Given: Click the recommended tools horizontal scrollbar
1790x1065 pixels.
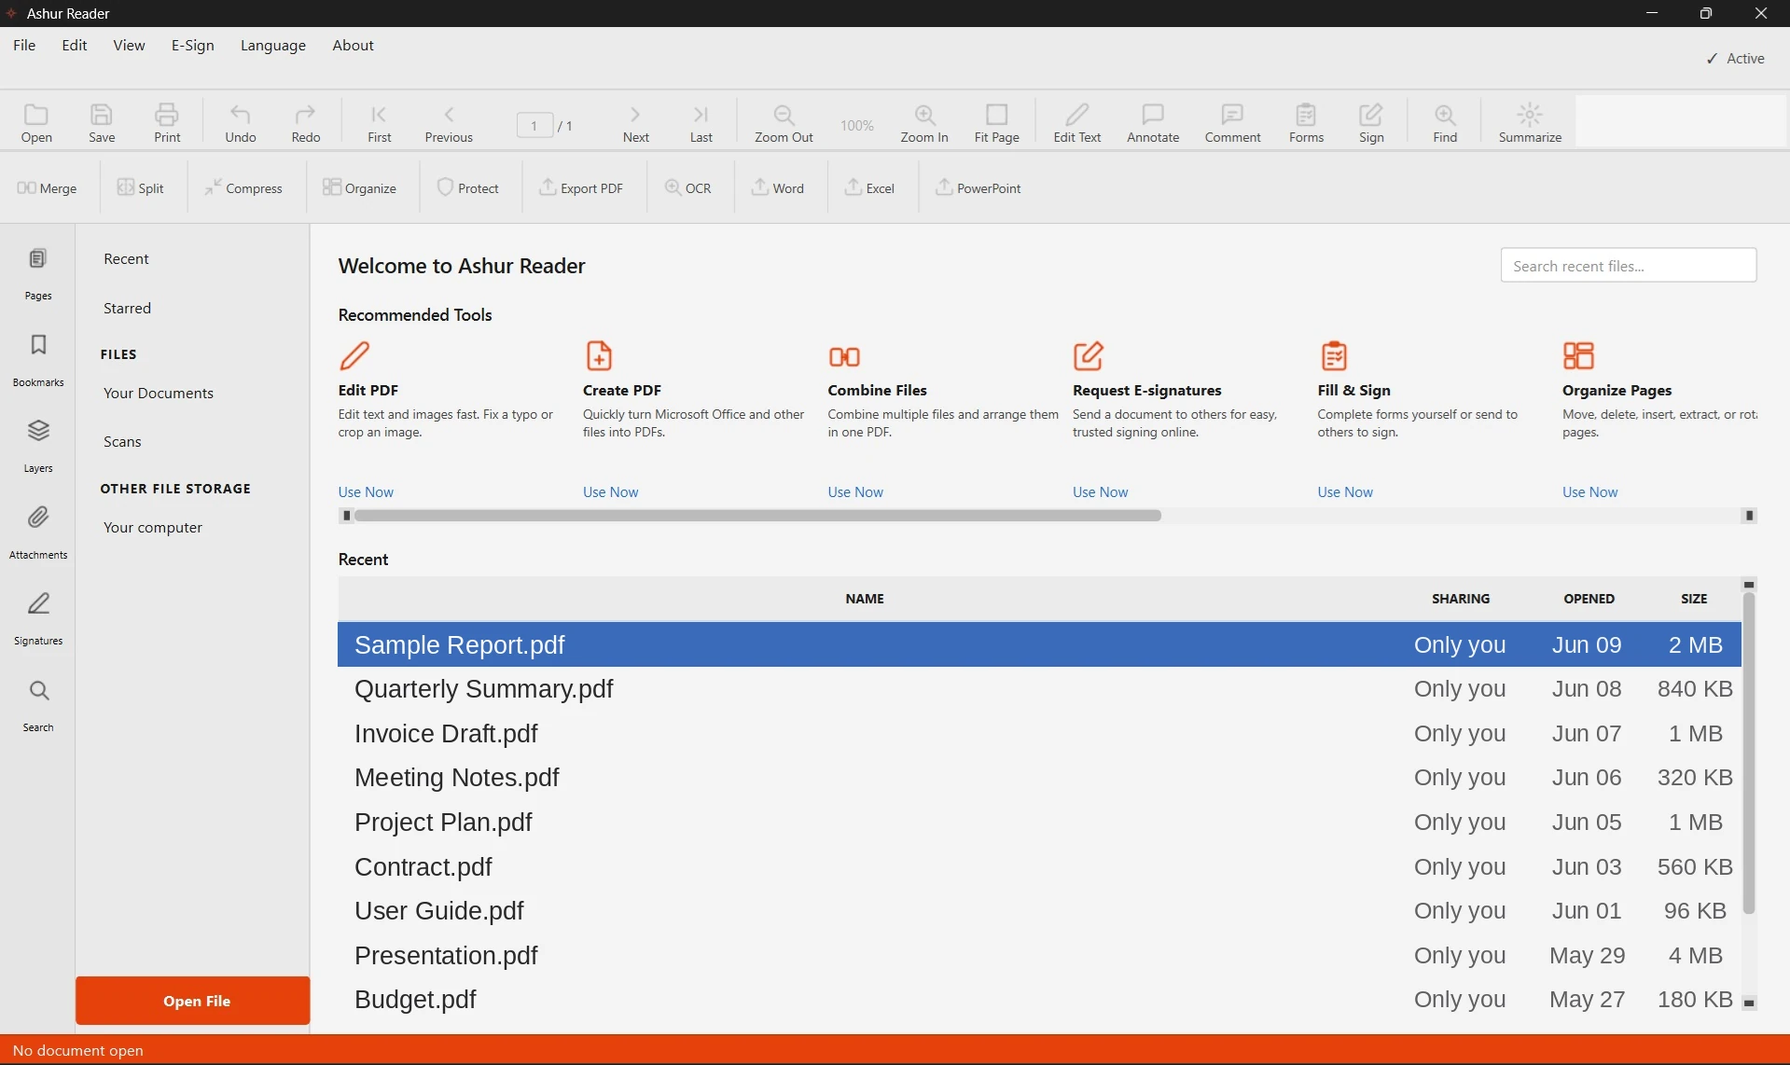Looking at the screenshot, I should (x=757, y=515).
